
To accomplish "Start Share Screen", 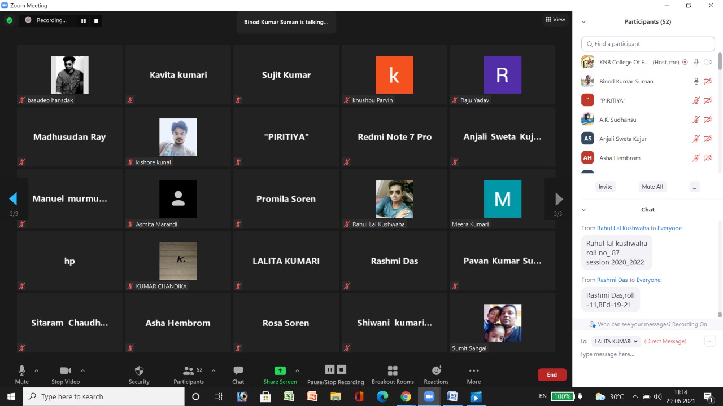I will click(x=280, y=375).
